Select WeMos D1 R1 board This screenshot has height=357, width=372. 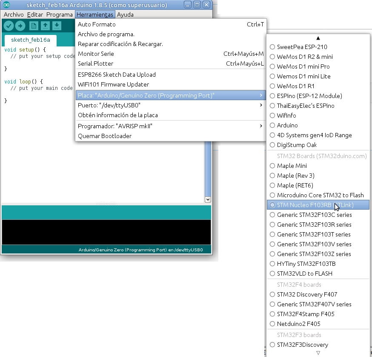[x=318, y=86]
